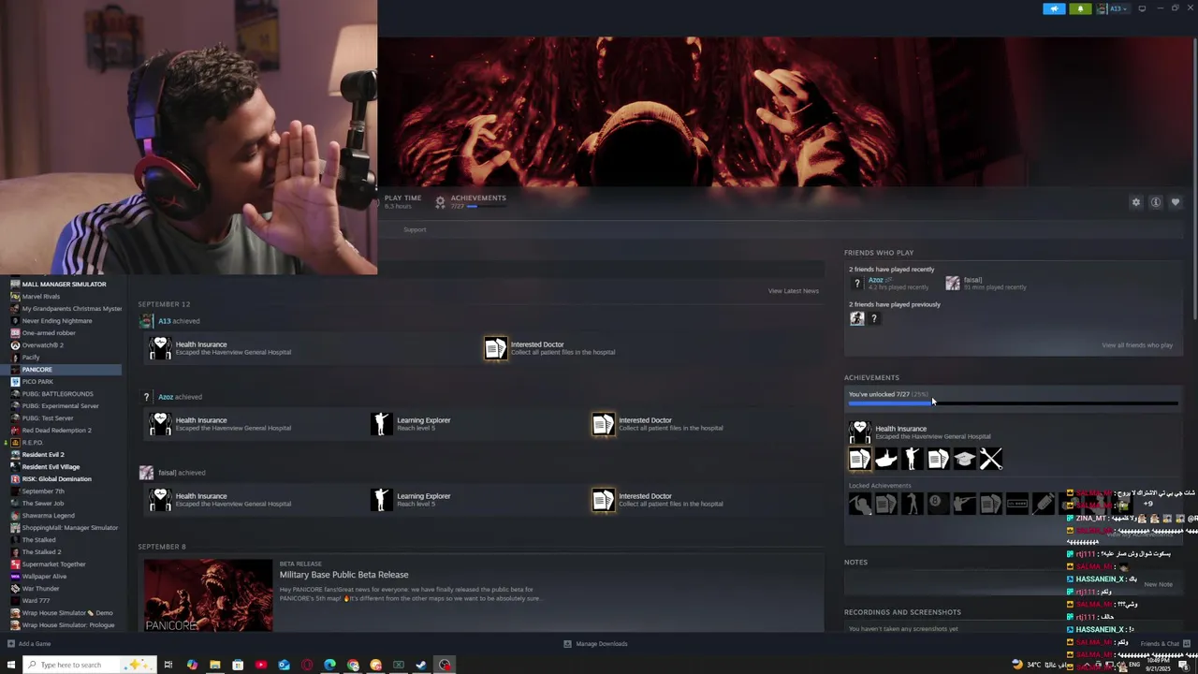Click the locked 8-ball achievement icon

click(939, 505)
